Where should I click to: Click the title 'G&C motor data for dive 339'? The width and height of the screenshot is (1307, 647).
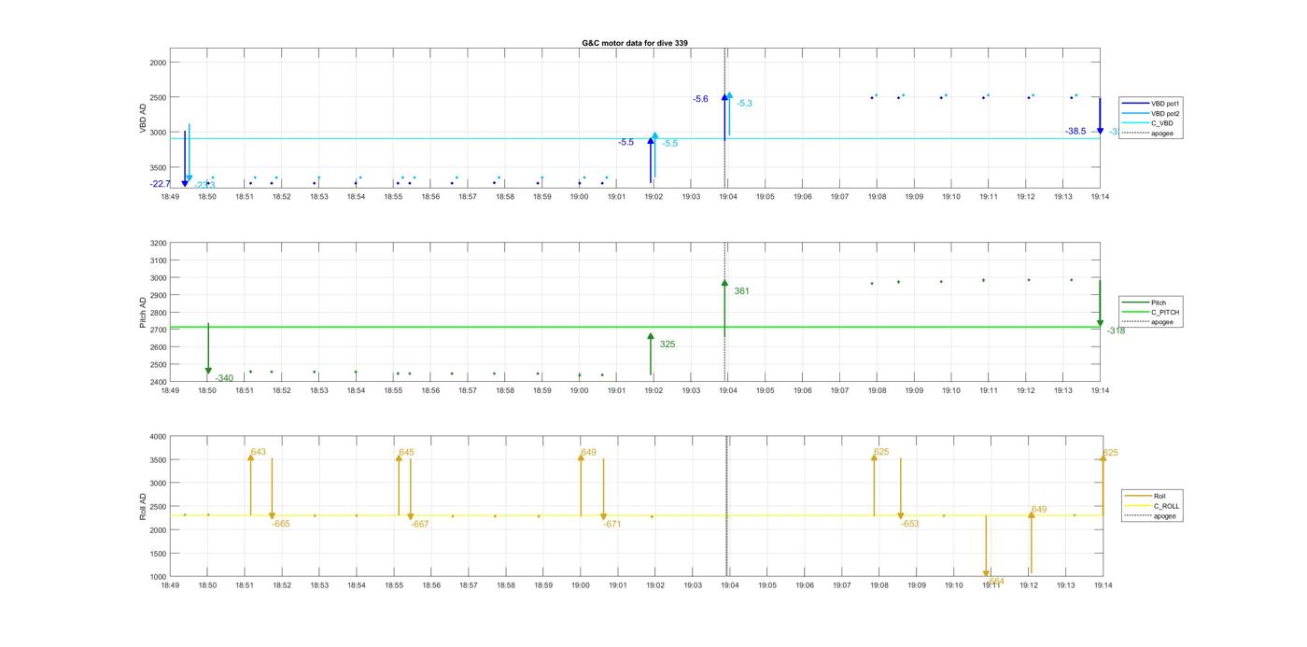[x=635, y=43]
